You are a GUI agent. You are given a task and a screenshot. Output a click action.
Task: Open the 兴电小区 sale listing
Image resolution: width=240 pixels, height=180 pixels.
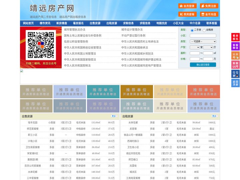[33, 141]
